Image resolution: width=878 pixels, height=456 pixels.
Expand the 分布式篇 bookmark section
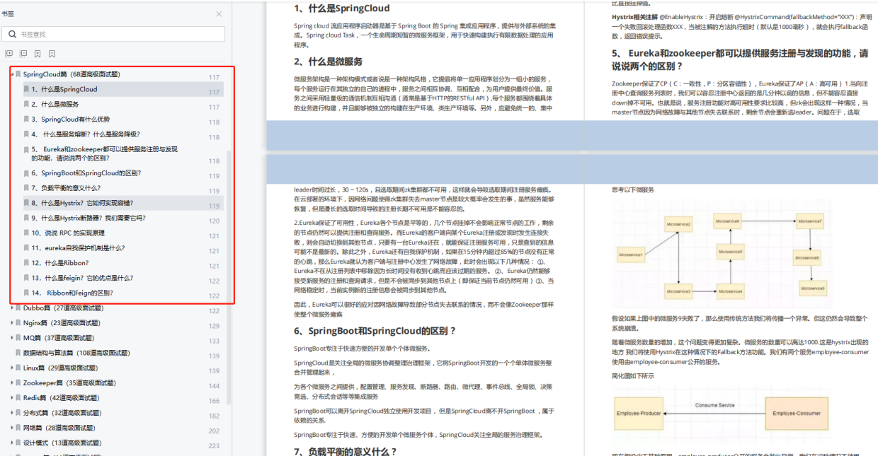tap(11, 413)
